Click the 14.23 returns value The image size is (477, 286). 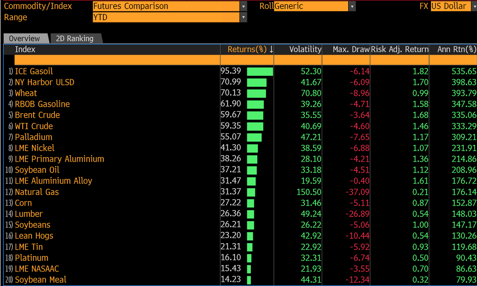(x=231, y=279)
